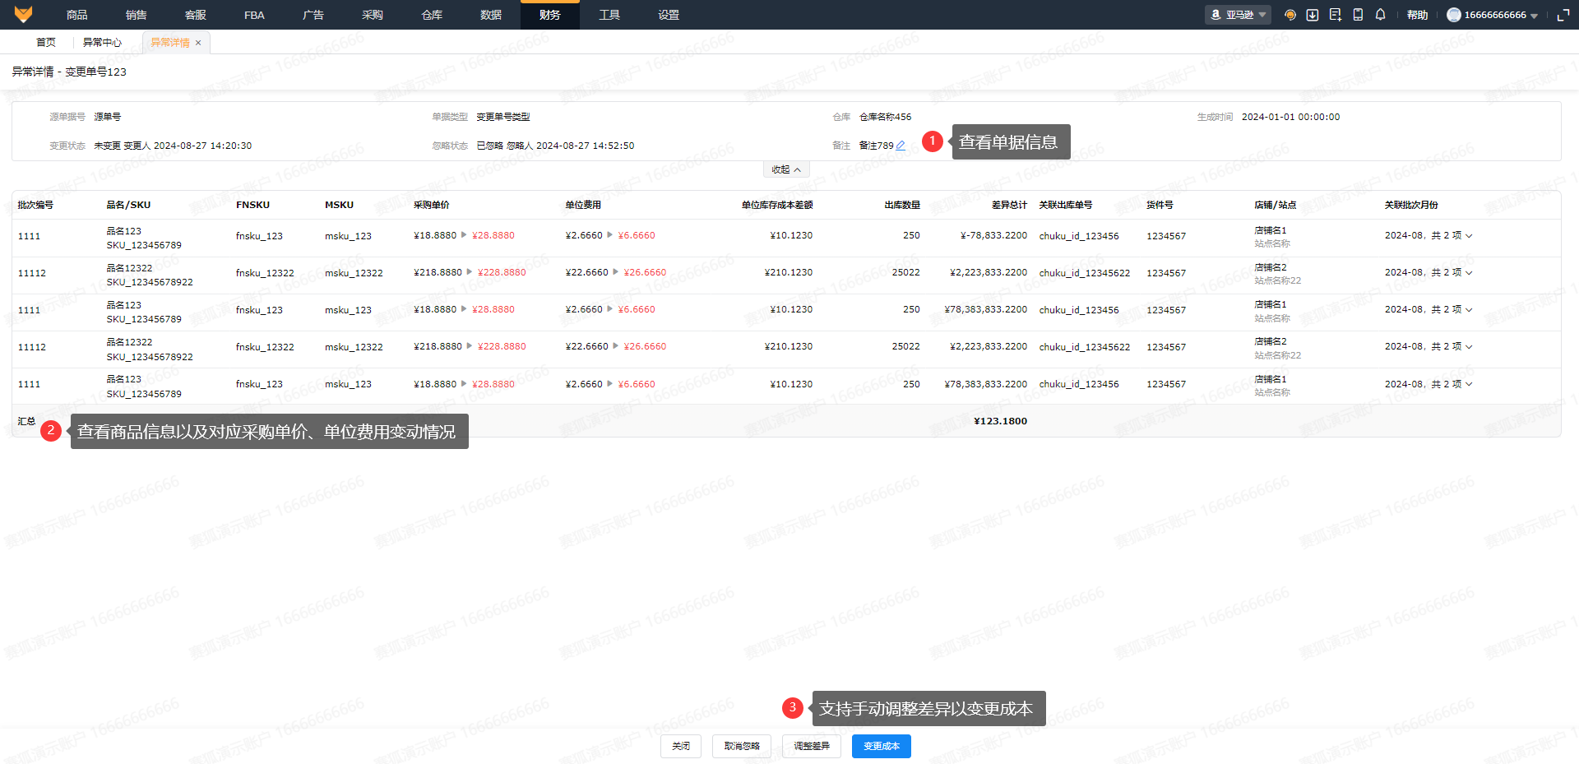Open the mobile phone icon
Screen dimensions: 1579x764
click(1358, 15)
